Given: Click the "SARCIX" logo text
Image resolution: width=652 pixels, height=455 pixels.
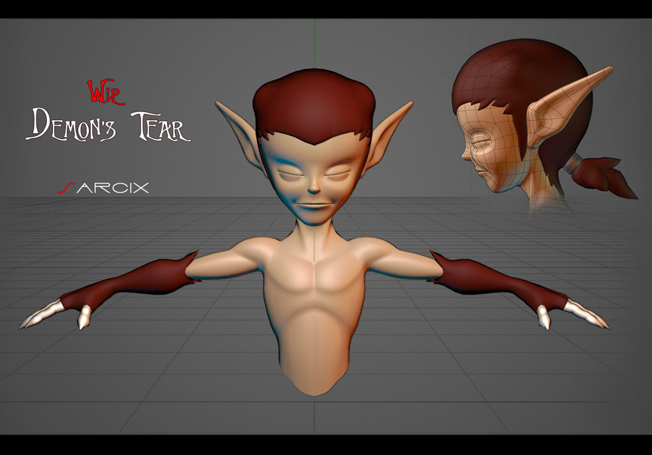Looking at the screenshot, I should (x=103, y=188).
